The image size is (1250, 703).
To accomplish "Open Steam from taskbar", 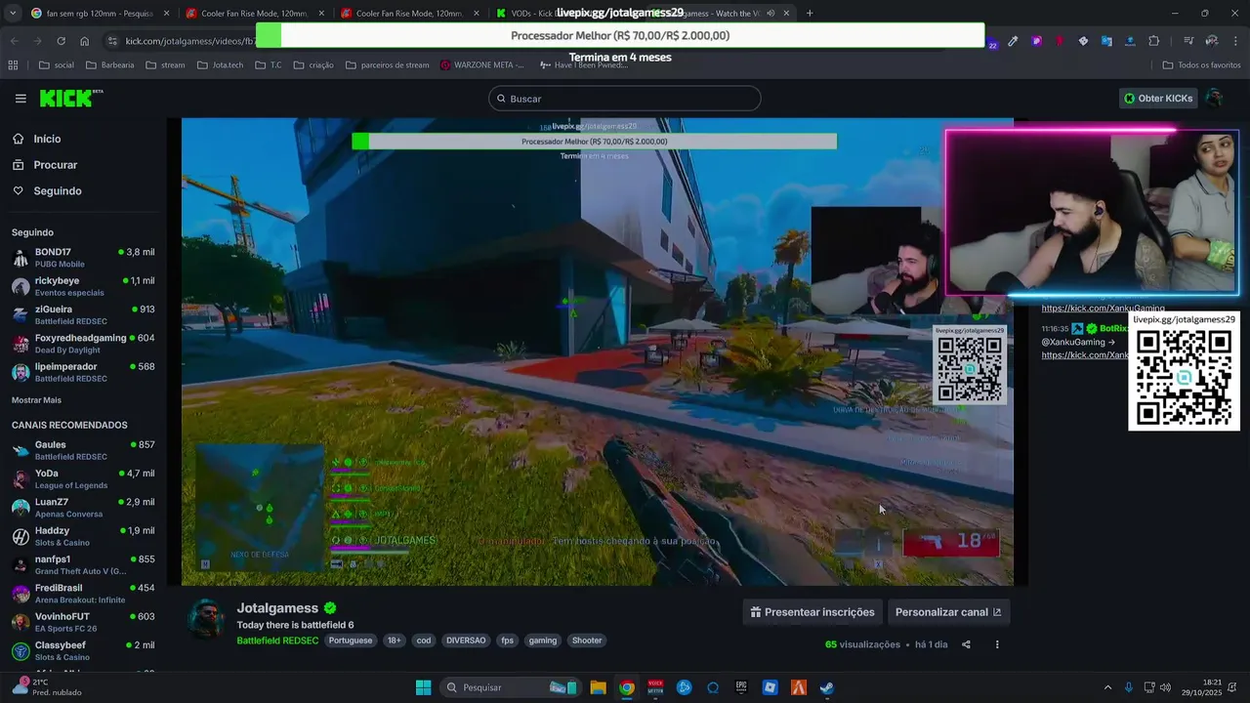I will coord(827,687).
